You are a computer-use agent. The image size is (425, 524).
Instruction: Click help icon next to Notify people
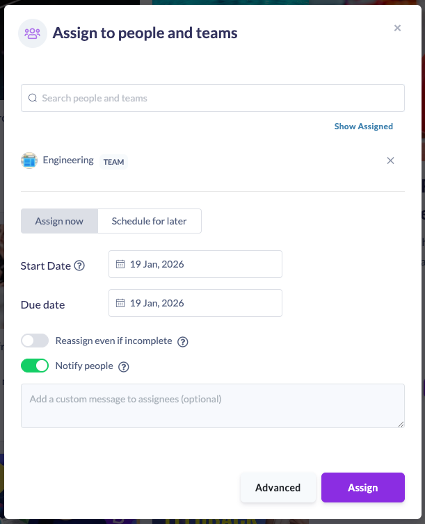point(124,366)
